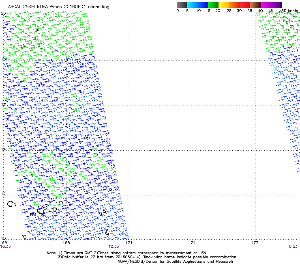The height and width of the screenshot is (264, 300).
Task: Click the orange 25-30 knots legend segment
Action: click(234, 5)
